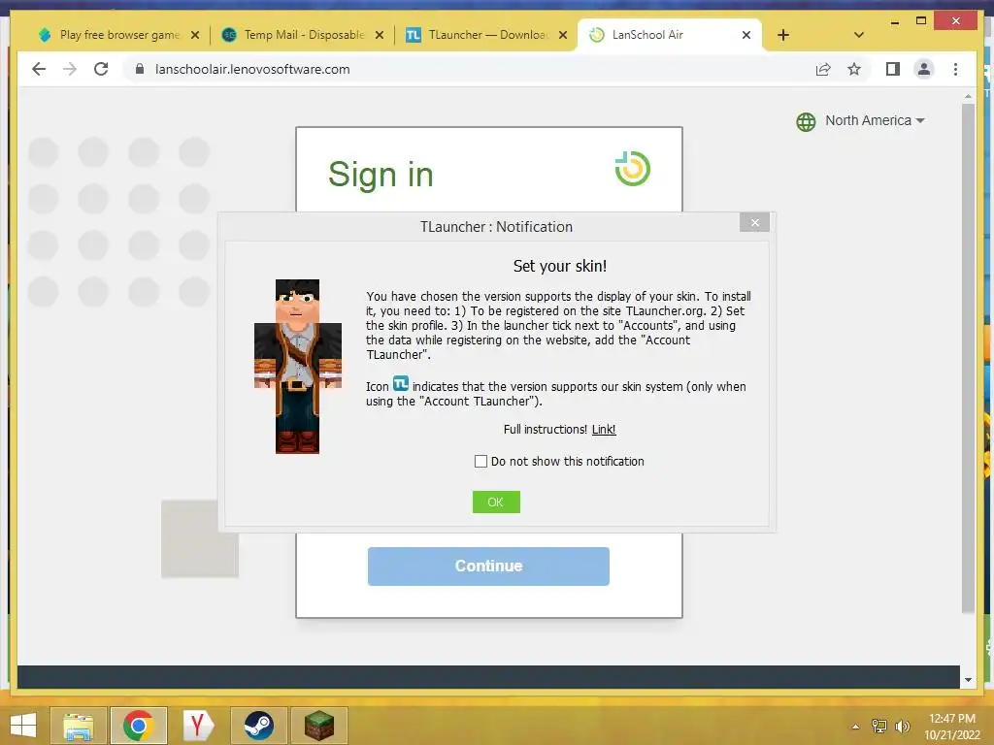
Task: Click the volume speaker tray icon
Action: pyautogui.click(x=902, y=726)
